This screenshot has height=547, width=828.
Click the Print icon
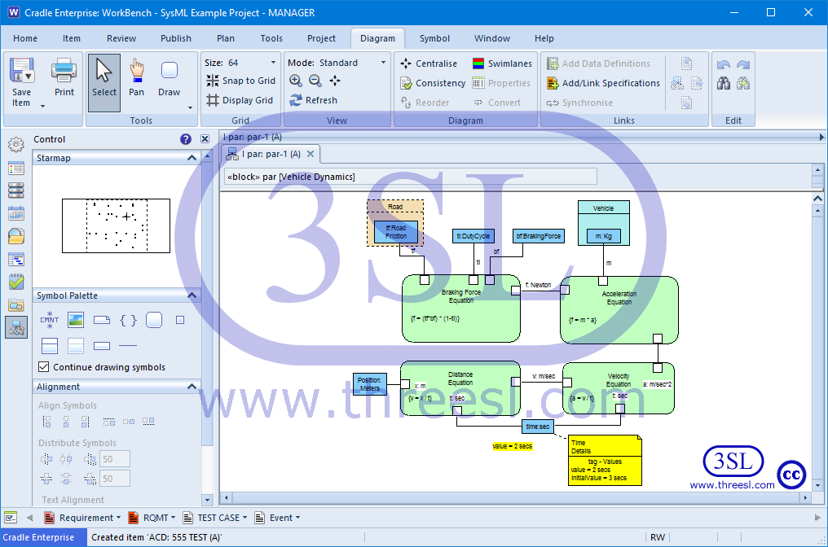[64, 78]
